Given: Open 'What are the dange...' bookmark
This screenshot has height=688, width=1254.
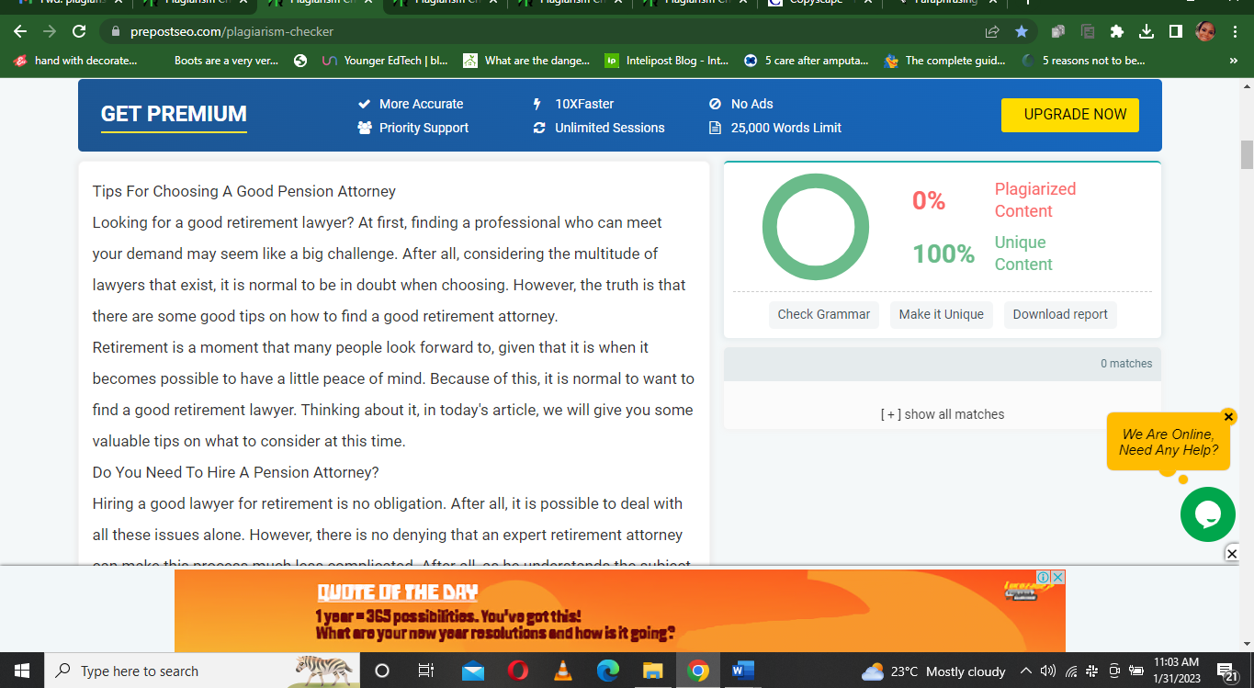Looking at the screenshot, I should (x=526, y=61).
